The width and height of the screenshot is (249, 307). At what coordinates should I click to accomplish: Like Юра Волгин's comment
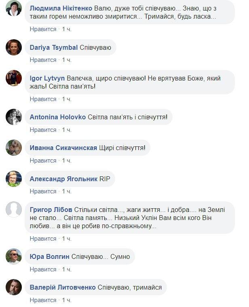pyautogui.click(x=43, y=269)
